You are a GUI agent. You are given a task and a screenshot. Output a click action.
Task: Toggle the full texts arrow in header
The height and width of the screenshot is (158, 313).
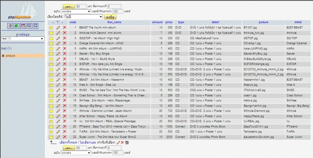click(58, 22)
